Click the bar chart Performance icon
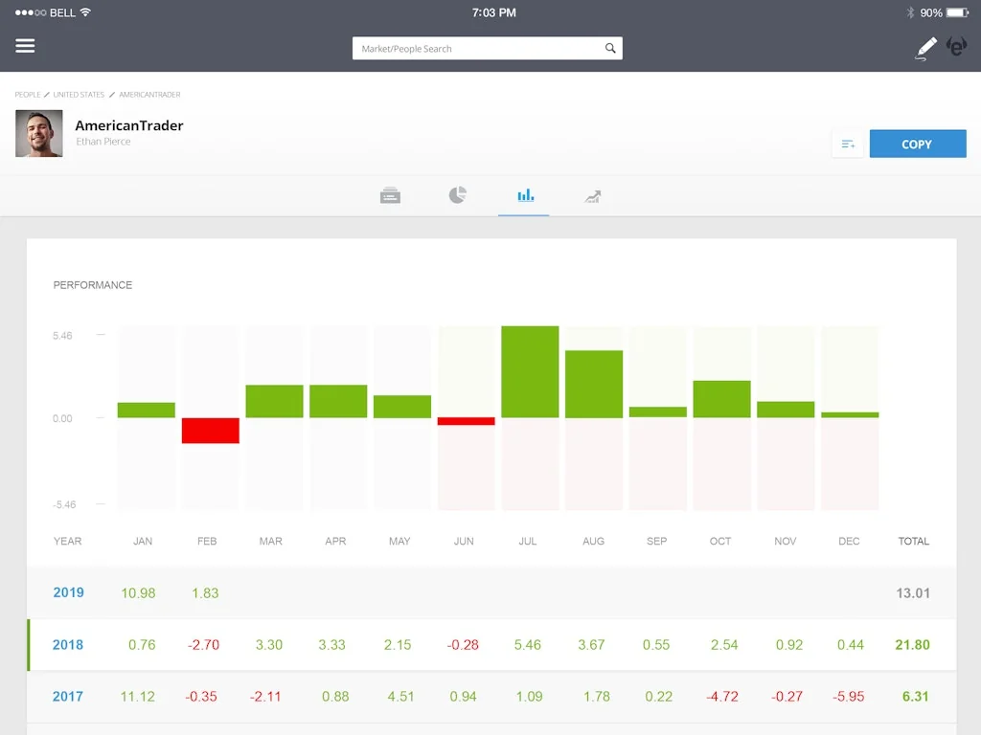 click(x=523, y=194)
